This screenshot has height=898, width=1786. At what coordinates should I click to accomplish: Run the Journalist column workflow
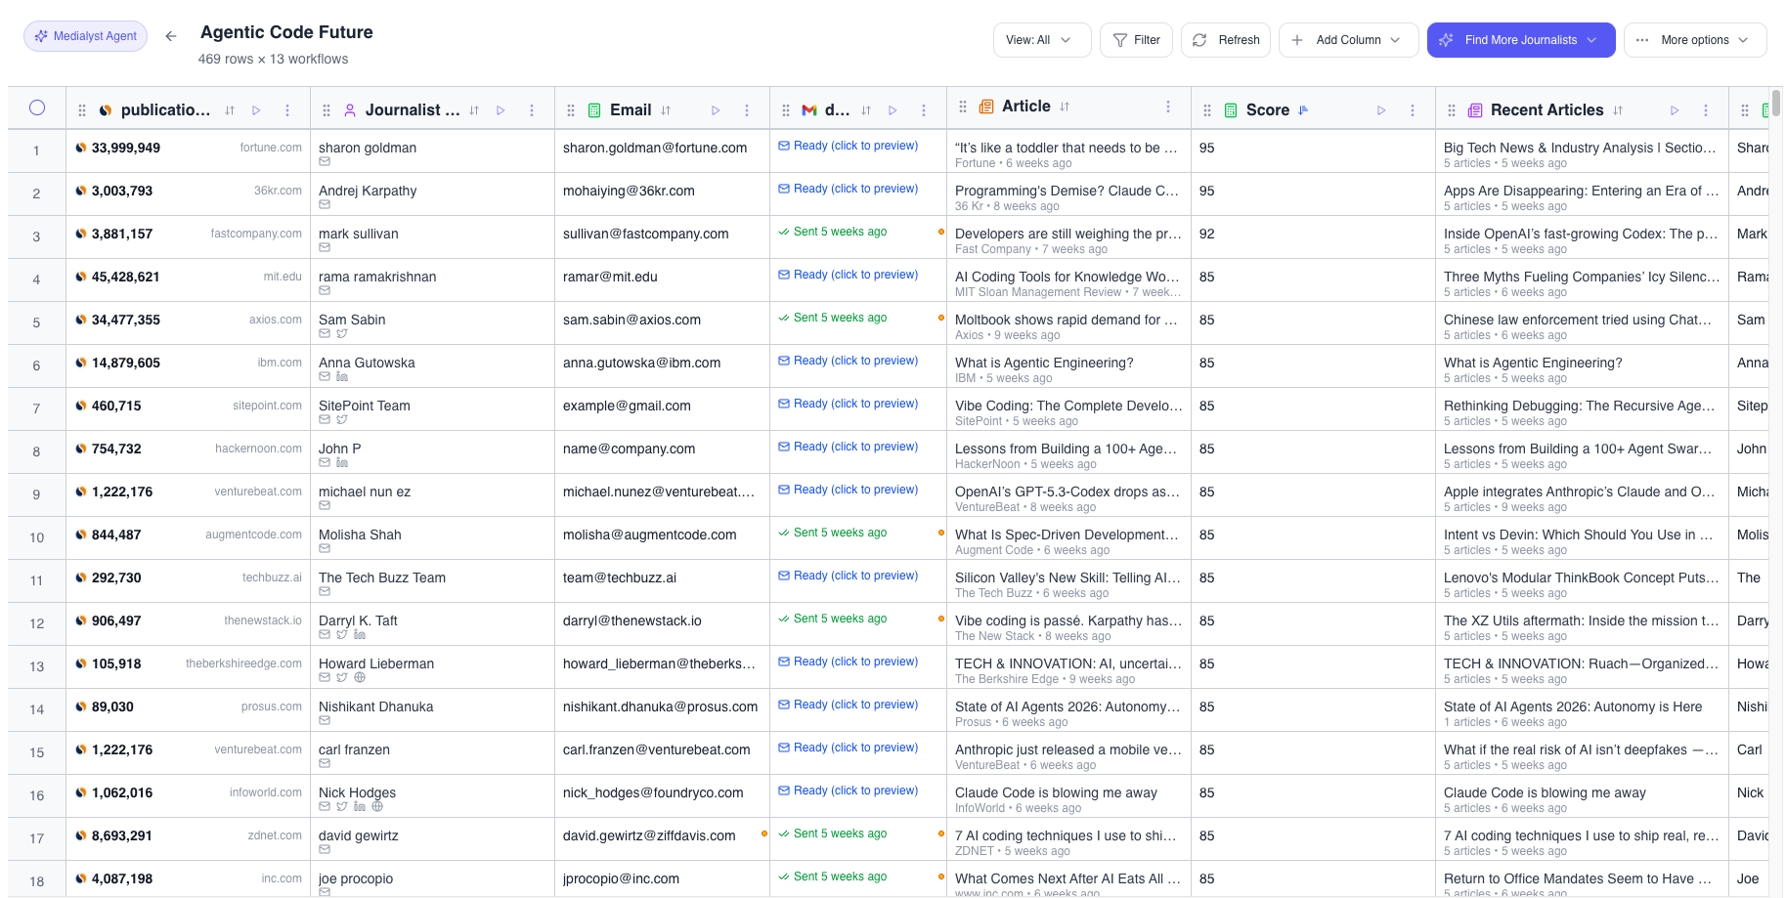pyautogui.click(x=501, y=110)
